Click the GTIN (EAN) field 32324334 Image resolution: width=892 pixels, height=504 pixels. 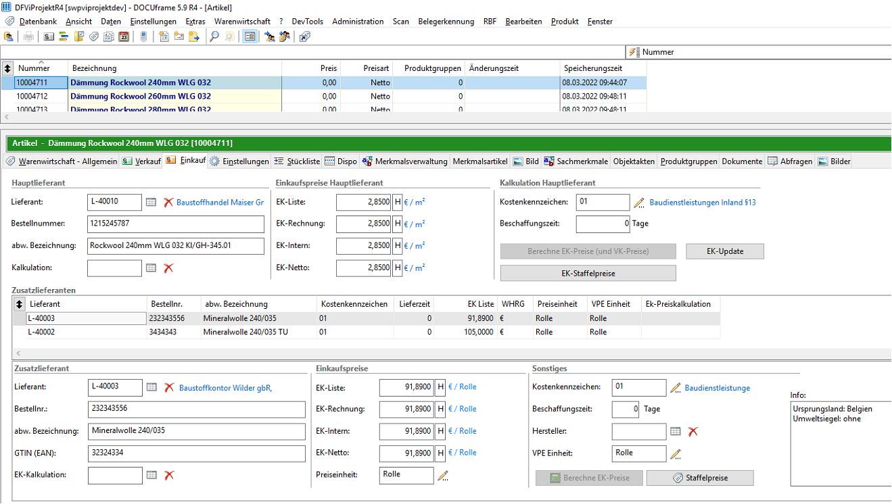(196, 453)
